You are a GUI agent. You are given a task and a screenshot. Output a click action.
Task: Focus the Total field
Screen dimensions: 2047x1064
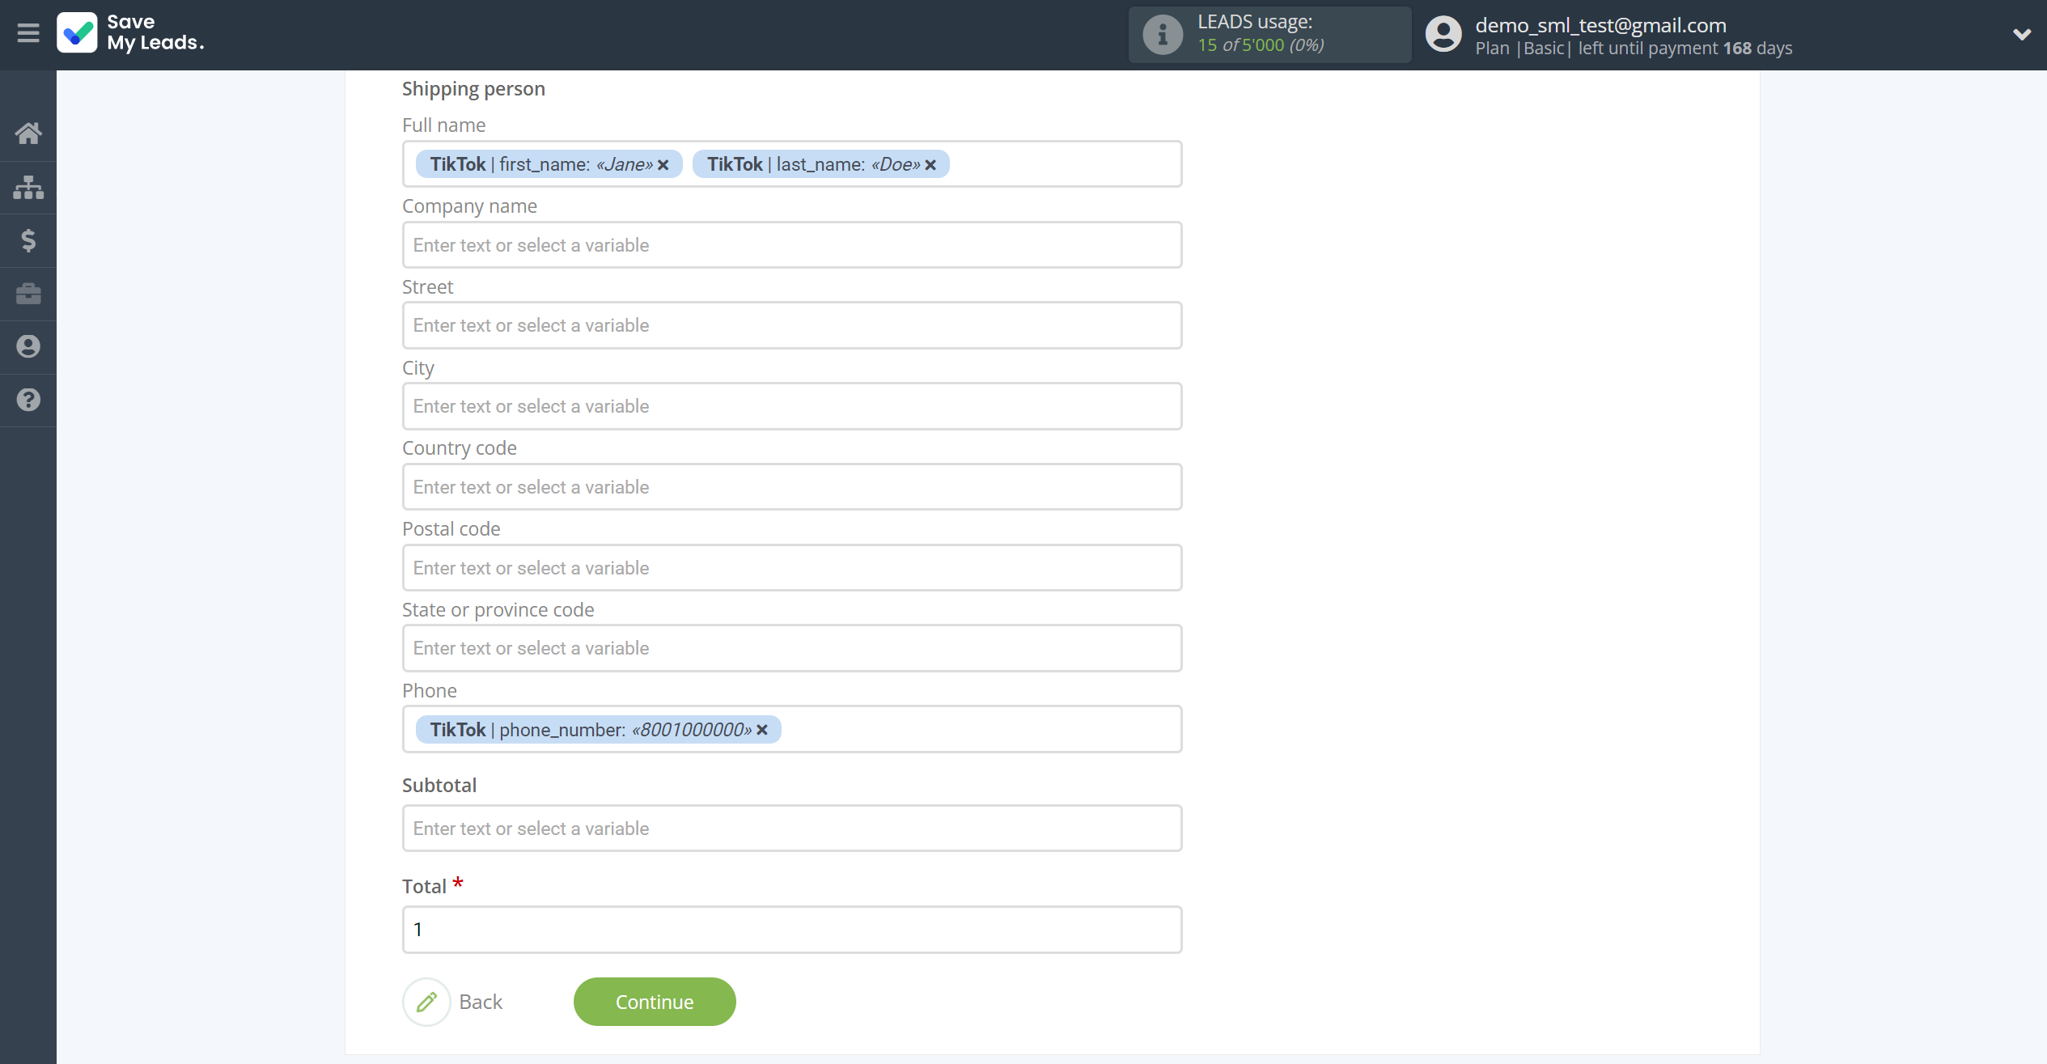tap(792, 930)
